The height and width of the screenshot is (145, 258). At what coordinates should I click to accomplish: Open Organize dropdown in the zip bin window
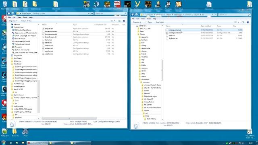(x=13, y=21)
